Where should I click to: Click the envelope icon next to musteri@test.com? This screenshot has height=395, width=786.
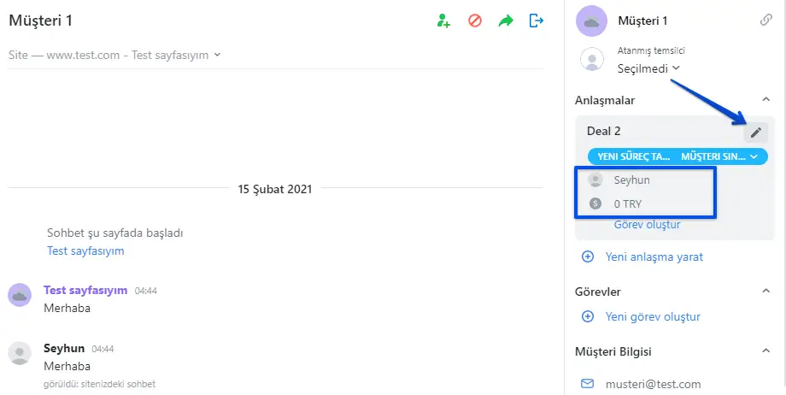coord(587,384)
